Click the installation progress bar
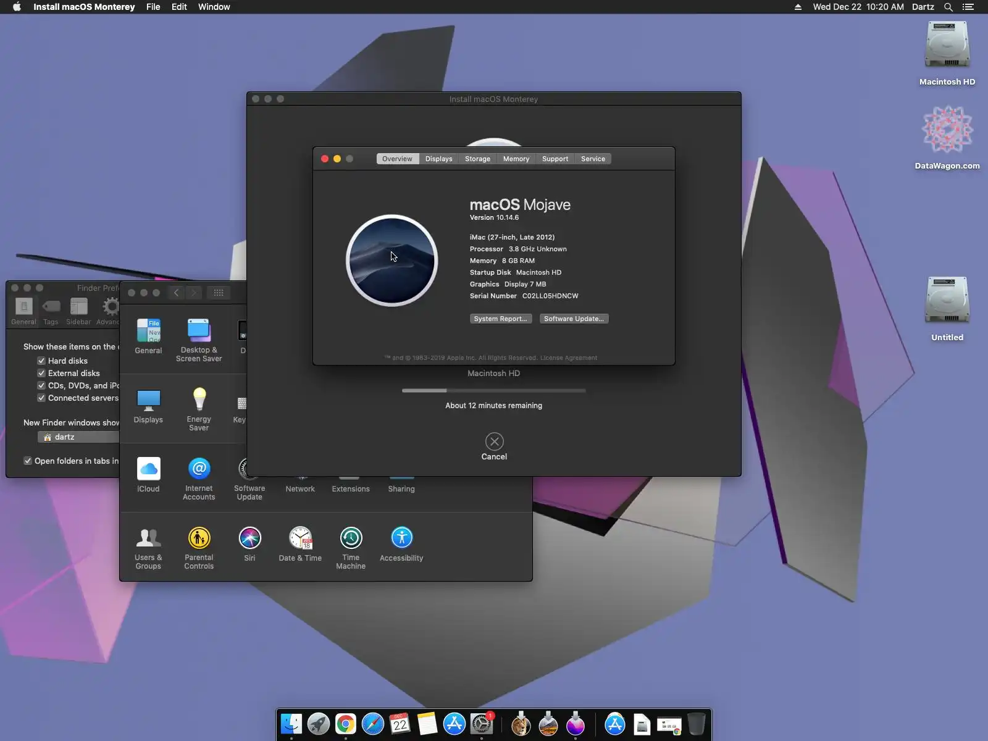 point(494,390)
